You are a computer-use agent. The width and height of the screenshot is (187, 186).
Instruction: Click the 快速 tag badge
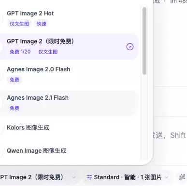[x=42, y=24]
